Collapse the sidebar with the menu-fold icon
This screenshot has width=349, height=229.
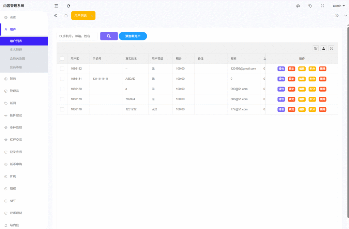[56, 6]
